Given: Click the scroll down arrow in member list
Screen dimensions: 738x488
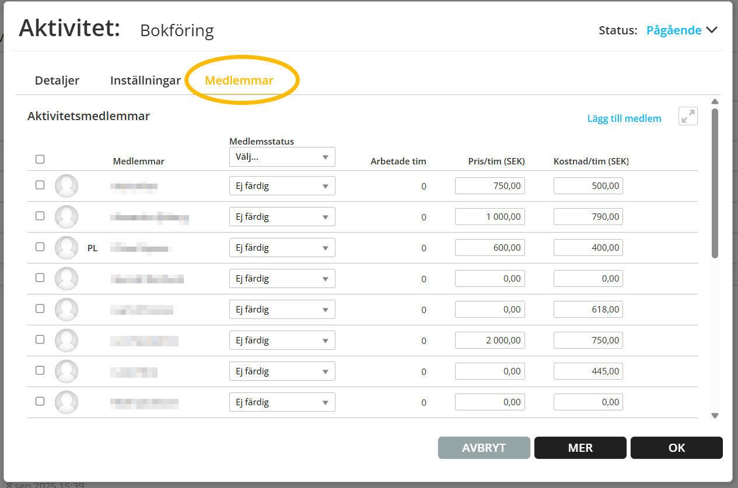Looking at the screenshot, I should click(715, 416).
